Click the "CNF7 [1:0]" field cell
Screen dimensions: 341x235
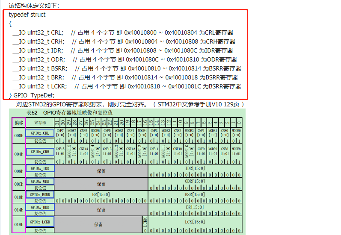coord(60,133)
